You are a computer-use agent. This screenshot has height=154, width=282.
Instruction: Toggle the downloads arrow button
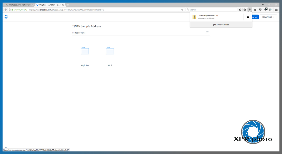[250, 10]
